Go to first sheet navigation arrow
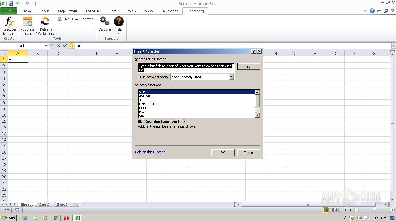 [x=3, y=204]
